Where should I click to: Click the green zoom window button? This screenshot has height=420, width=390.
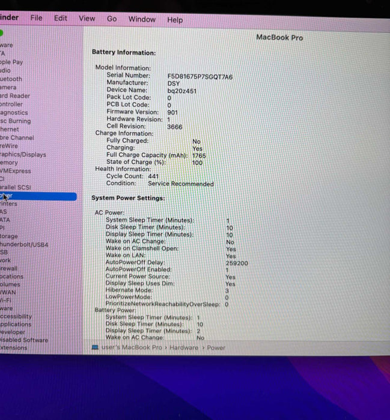pyautogui.click(x=1, y=33)
